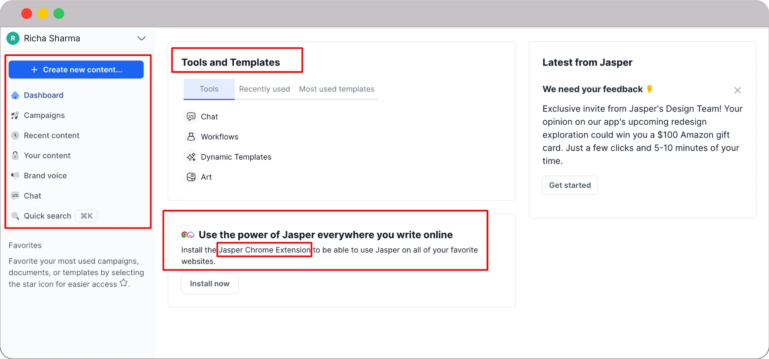The width and height of the screenshot is (769, 359).
Task: Click the Campaigns rocket icon
Action: click(x=15, y=116)
